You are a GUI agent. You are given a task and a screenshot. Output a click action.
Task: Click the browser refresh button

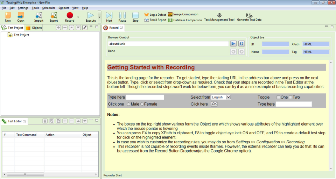[x=241, y=44]
